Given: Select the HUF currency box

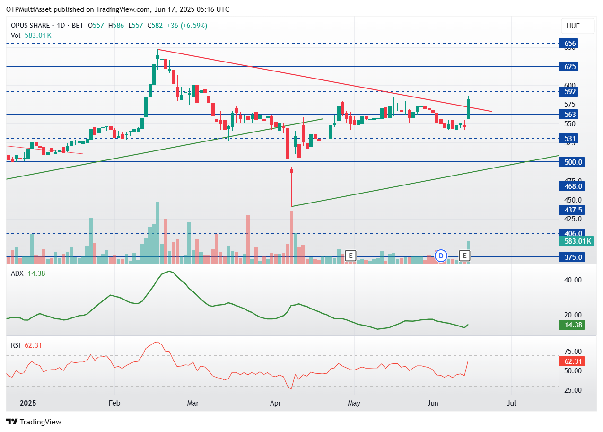Looking at the screenshot, I should [577, 26].
